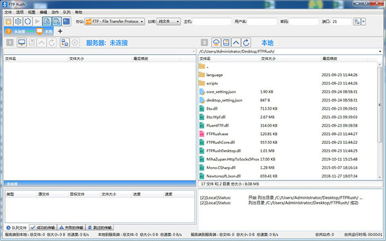Click the orange question mark on the connection tab
Screen dimensions: 386x241
pyautogui.click(x=8, y=31)
